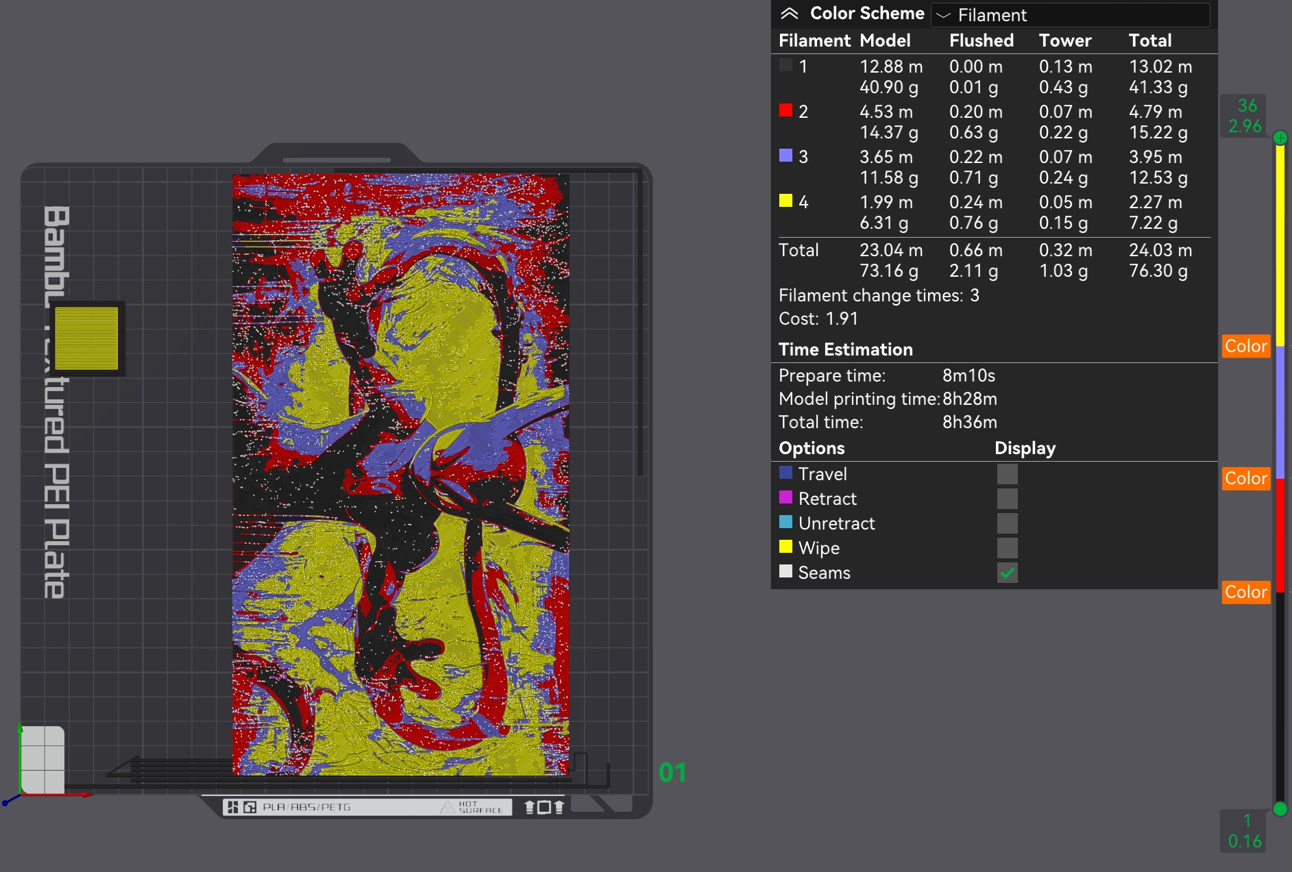Viewport: 1292px width, 872px height.
Task: Click the yellow prime tower on the plate
Action: pos(86,338)
